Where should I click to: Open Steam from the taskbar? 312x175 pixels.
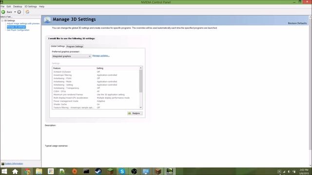pos(98,172)
